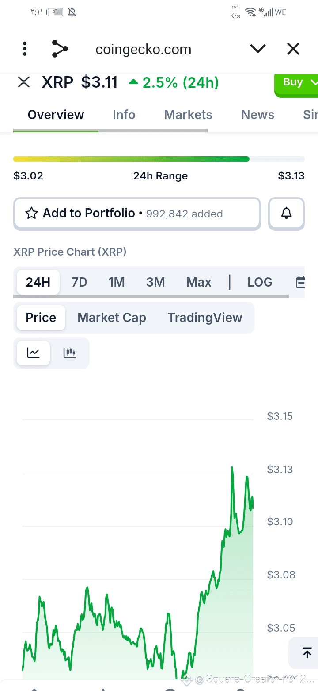Tap the scroll-to-top arrow button
This screenshot has height=691, width=318.
(x=307, y=652)
